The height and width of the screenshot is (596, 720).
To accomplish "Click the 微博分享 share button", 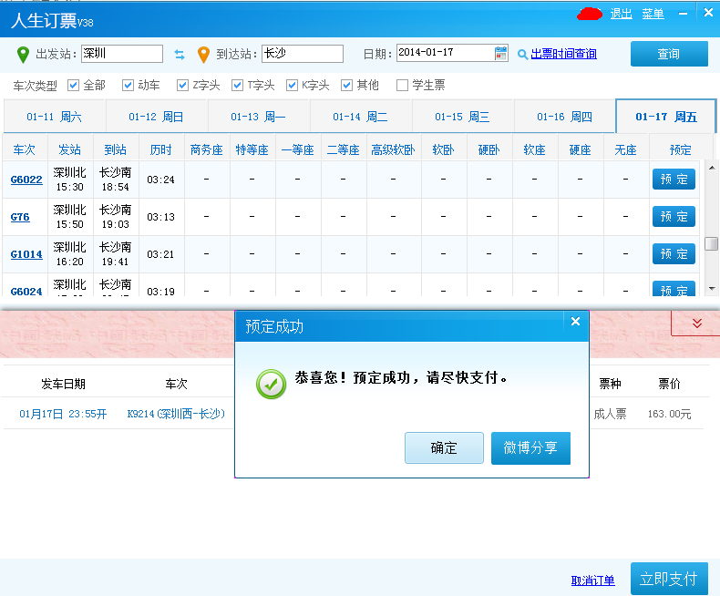I will [x=530, y=447].
